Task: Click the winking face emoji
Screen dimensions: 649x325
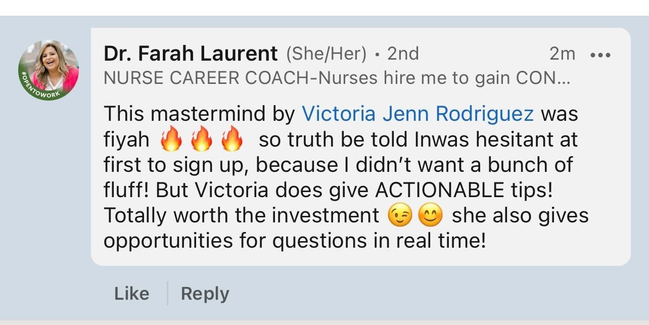Action: pyautogui.click(x=399, y=216)
